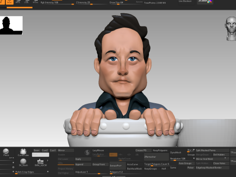Adjust the AdjustLast slider
236x177 pixels.
click(92, 172)
